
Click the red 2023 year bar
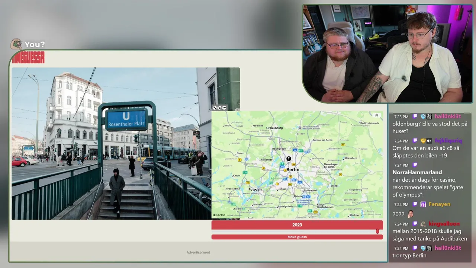[x=297, y=225]
